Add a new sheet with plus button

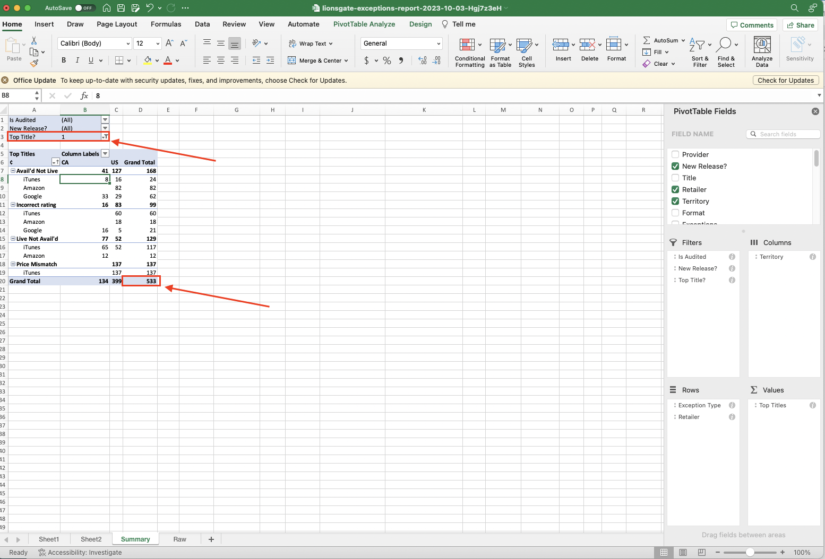point(211,539)
